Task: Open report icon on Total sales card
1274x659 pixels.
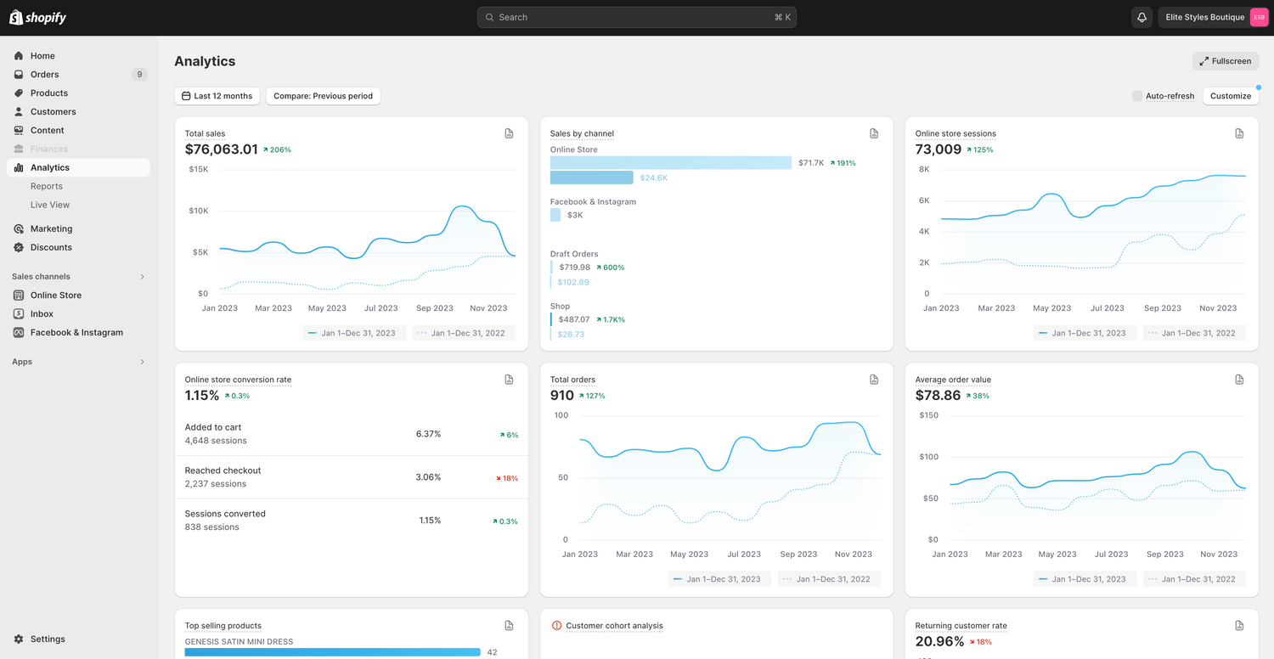Action: point(509,133)
